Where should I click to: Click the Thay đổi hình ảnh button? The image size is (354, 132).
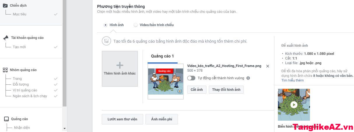(226, 90)
